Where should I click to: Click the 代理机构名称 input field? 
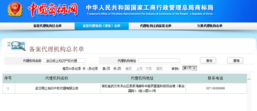coord(64,61)
